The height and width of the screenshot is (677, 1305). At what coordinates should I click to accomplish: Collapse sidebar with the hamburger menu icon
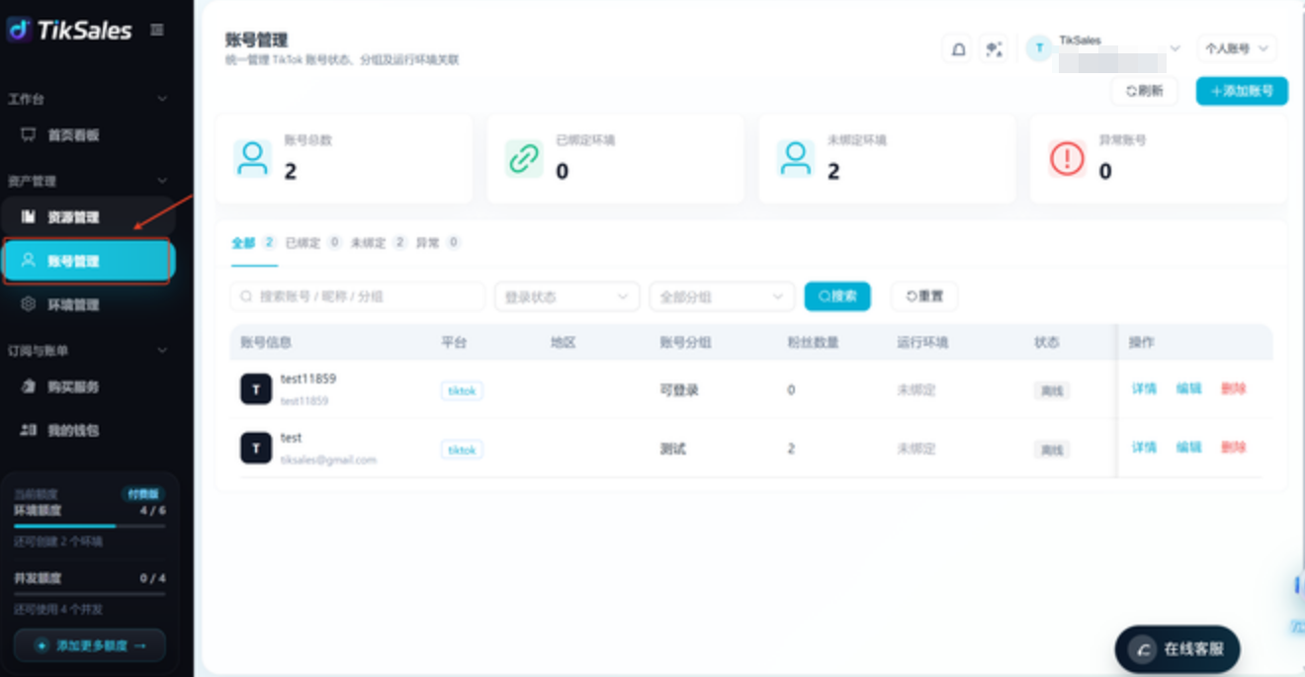[x=157, y=30]
